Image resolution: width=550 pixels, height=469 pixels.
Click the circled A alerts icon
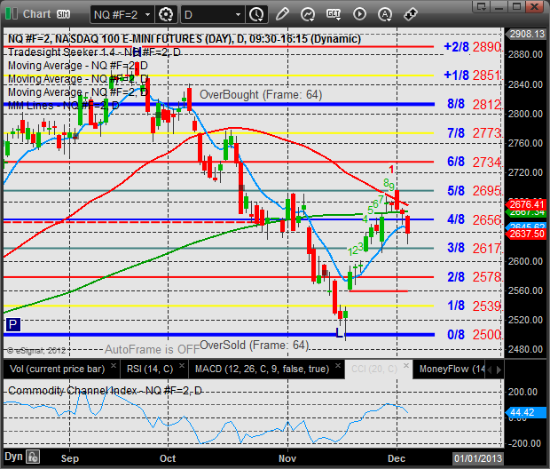point(385,14)
